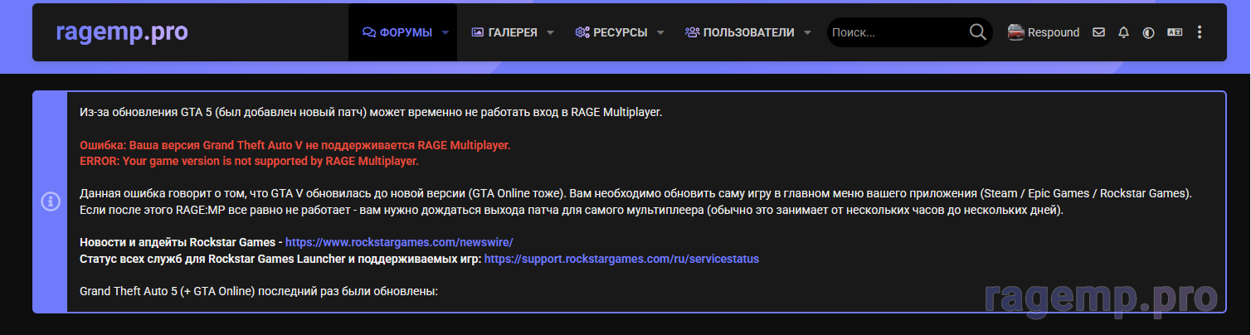1251x335 pixels.
Task: Expand the ГАЛЕРЕЯ dropdown arrow
Action: (x=551, y=33)
